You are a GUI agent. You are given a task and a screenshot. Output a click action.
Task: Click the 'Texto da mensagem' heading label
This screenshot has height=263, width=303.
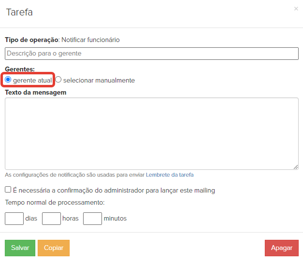(x=35, y=92)
